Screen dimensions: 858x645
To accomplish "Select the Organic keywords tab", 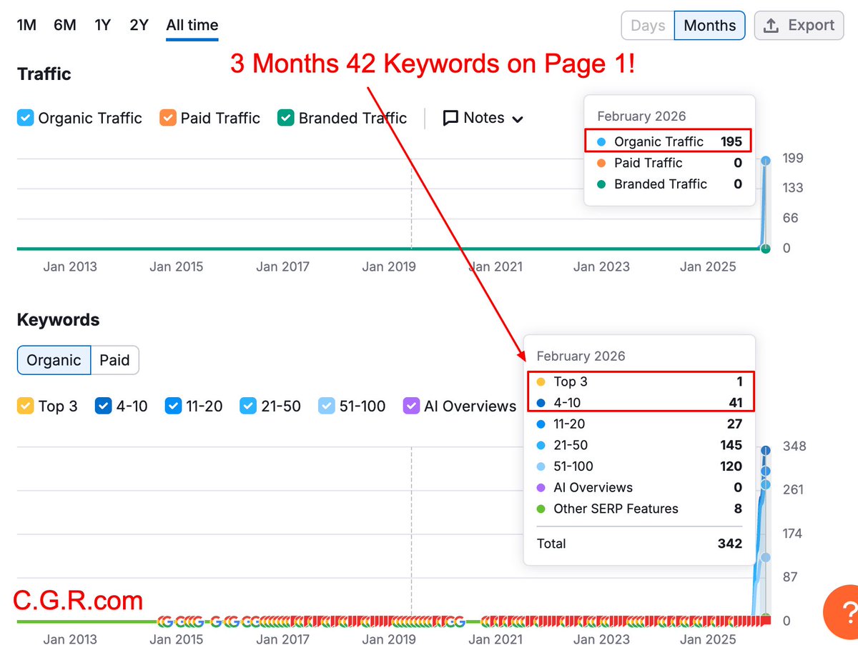I will 54,360.
